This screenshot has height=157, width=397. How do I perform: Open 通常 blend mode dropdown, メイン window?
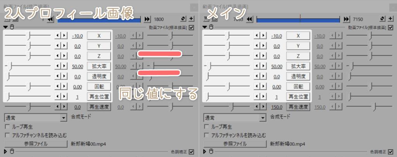click(x=262, y=118)
